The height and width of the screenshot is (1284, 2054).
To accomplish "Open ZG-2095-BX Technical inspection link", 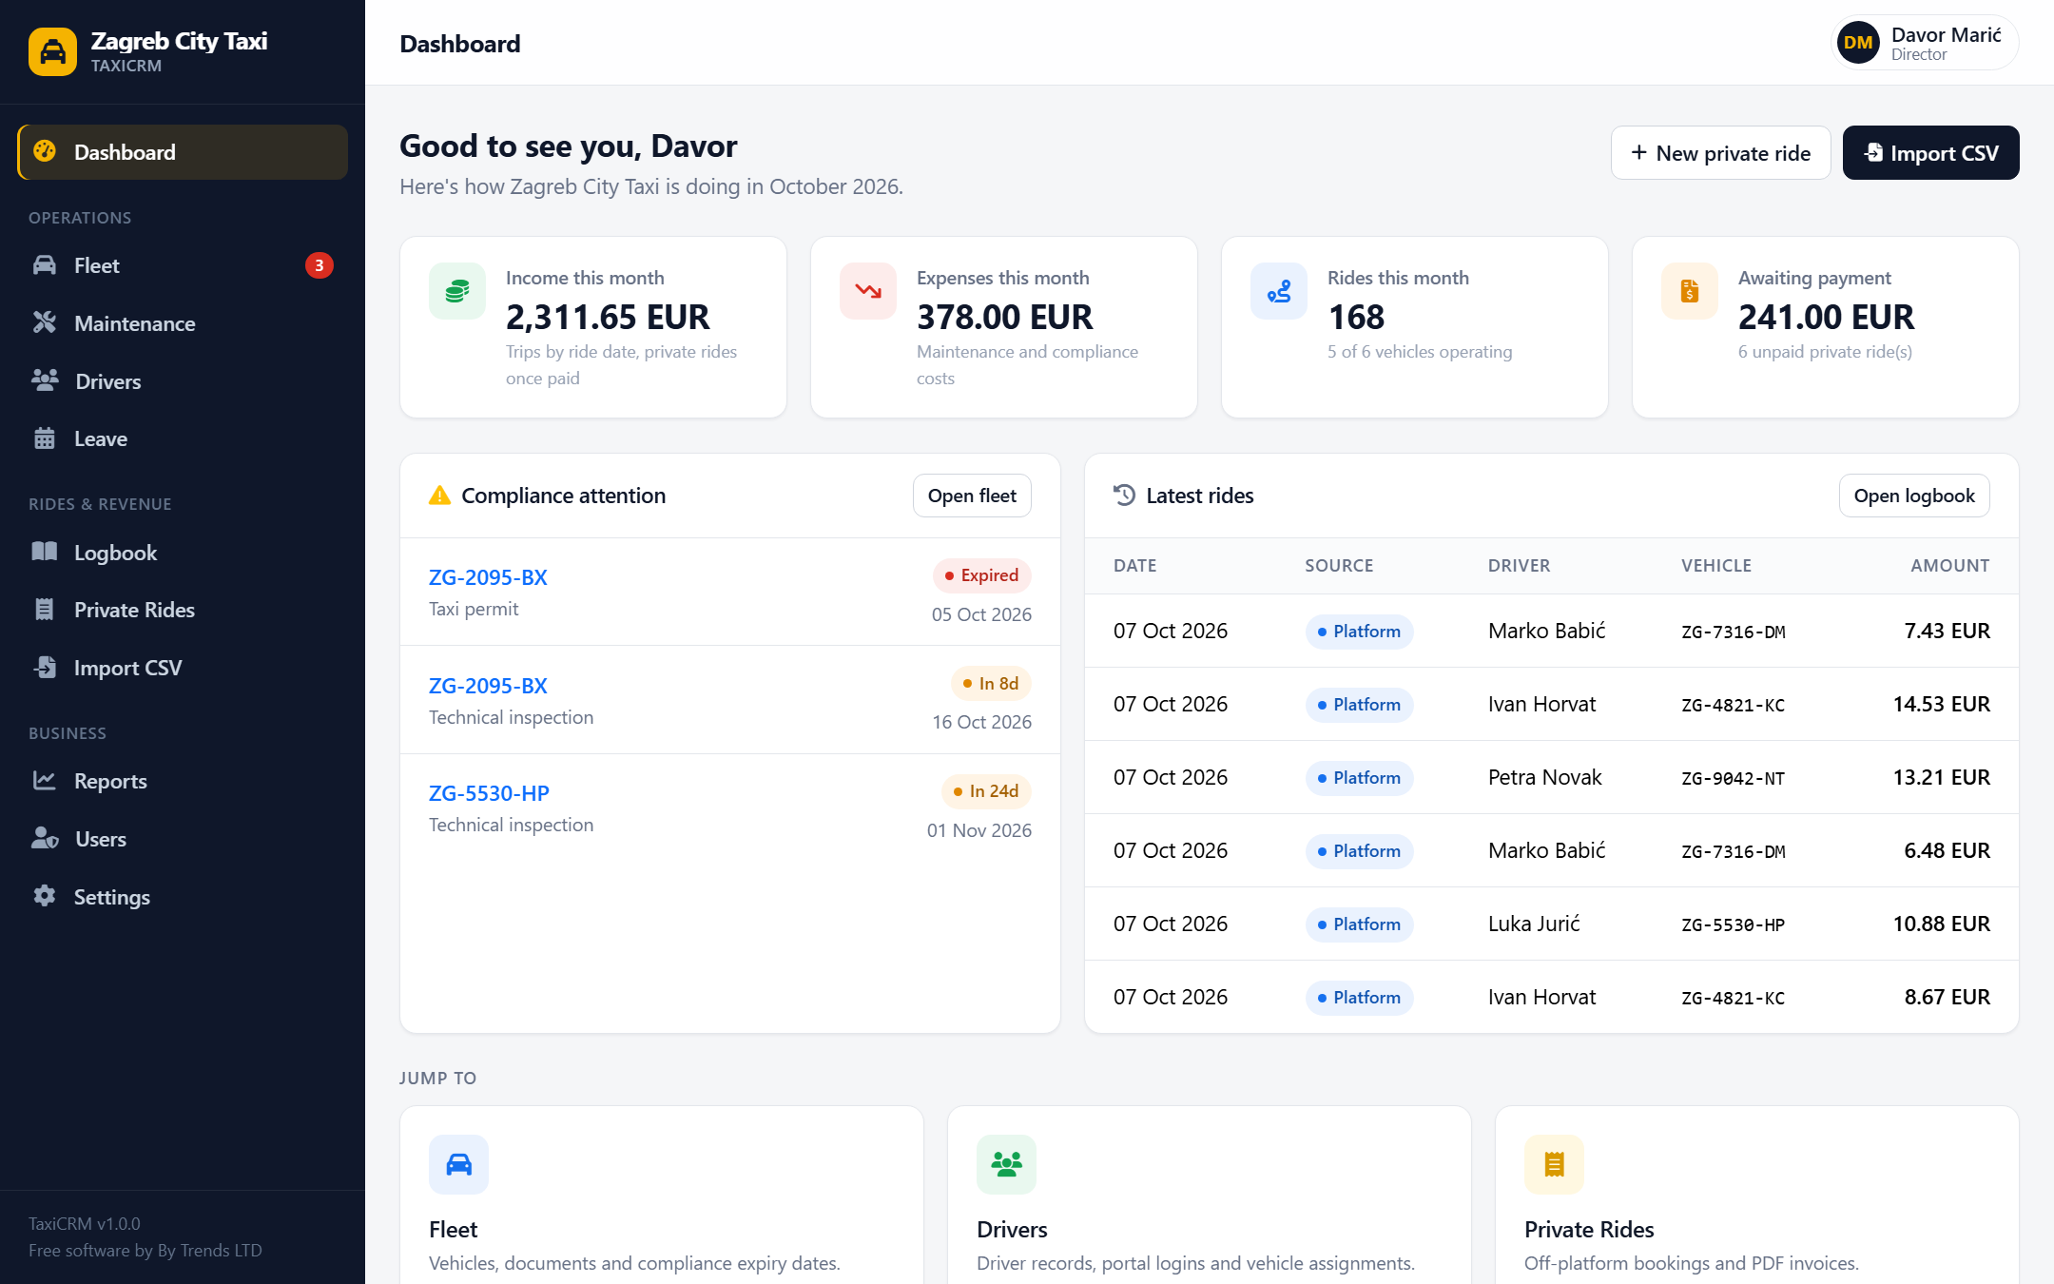I will tap(488, 686).
